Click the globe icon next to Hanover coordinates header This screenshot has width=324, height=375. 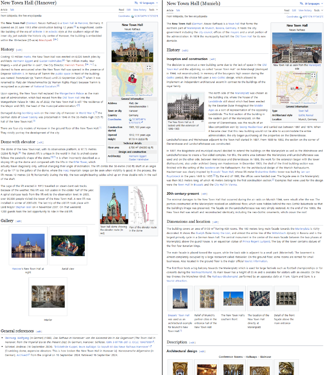click(132, 16)
